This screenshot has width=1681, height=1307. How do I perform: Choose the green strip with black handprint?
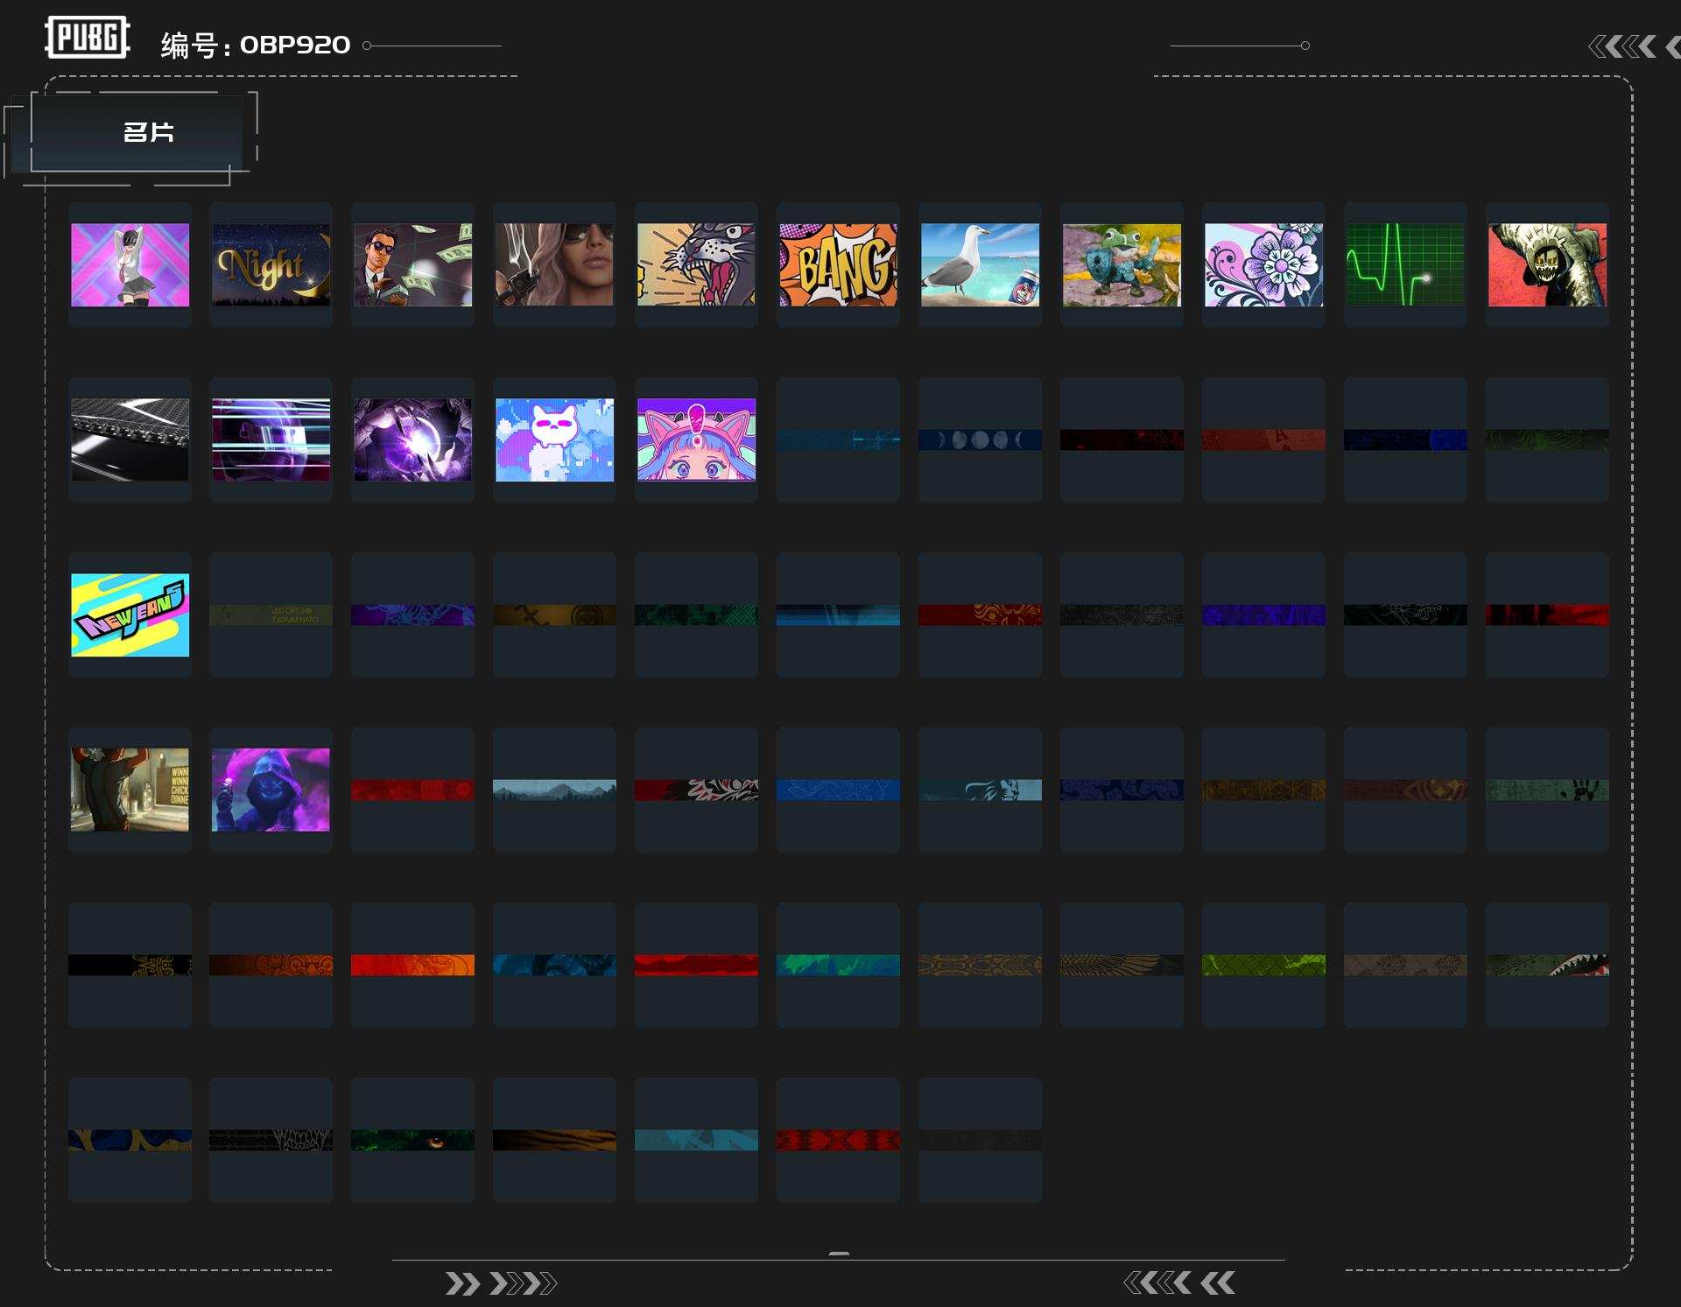pos(1547,790)
